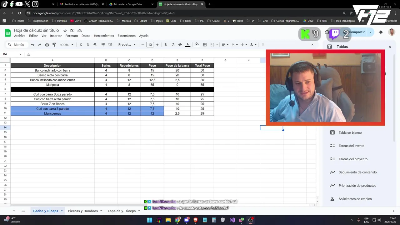Switch to the Piernas y Hombros tab
Screen dimensions: 400x225
pos(83,211)
